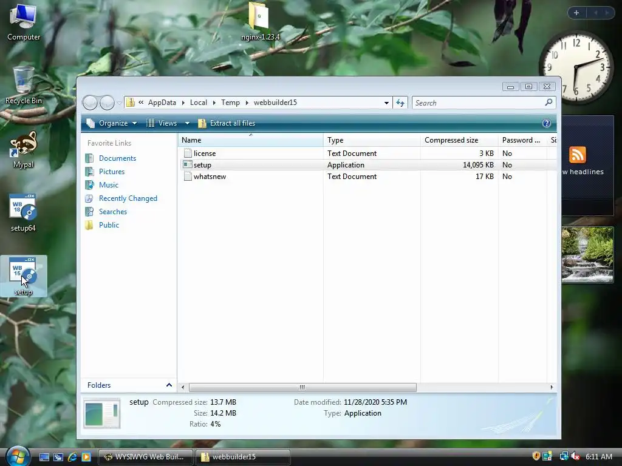Select the Mypal browser shortcut

tap(24, 150)
